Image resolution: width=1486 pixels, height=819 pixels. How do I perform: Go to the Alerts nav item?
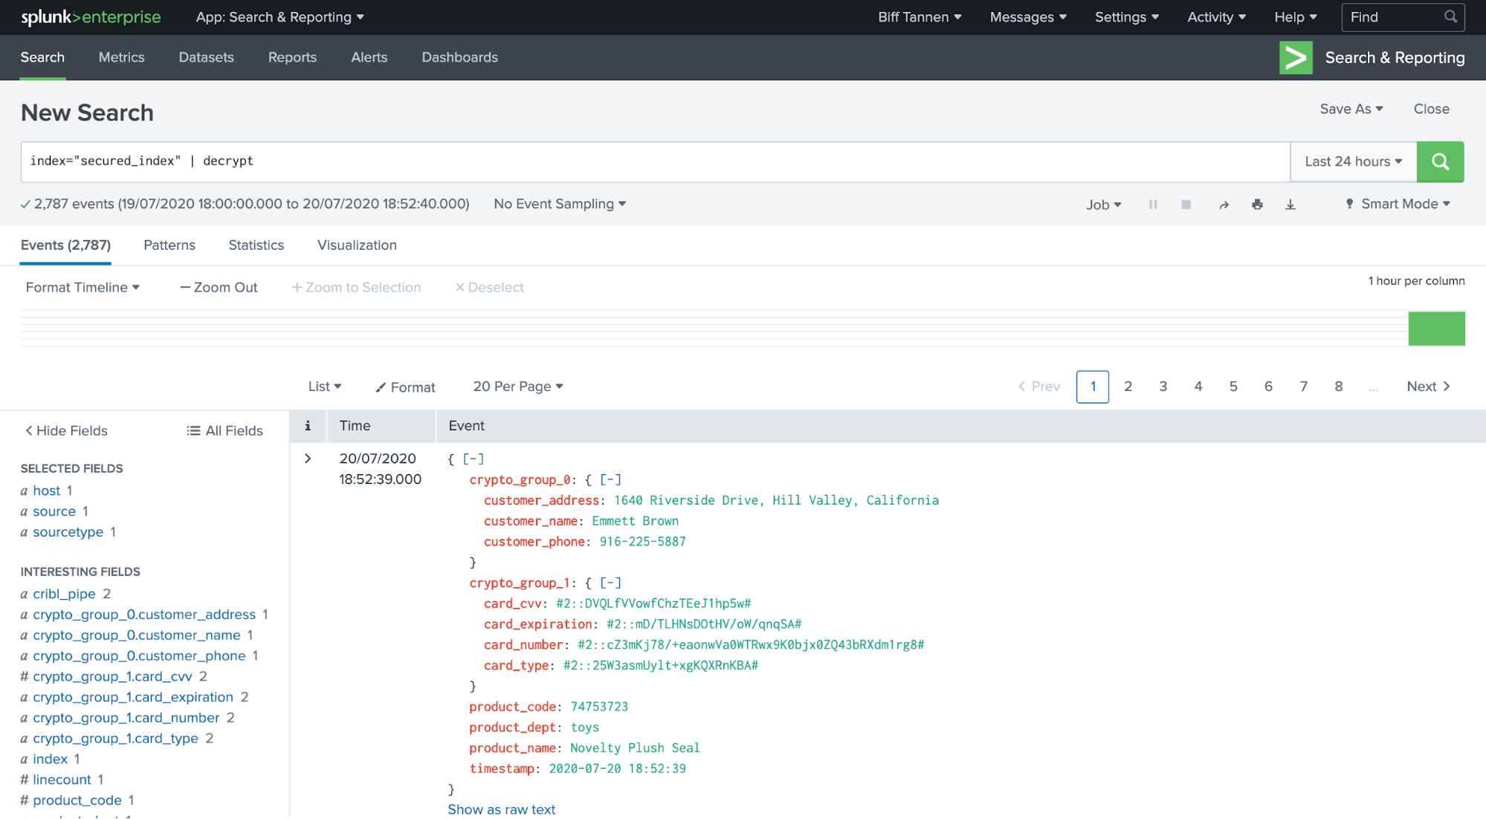[369, 57]
